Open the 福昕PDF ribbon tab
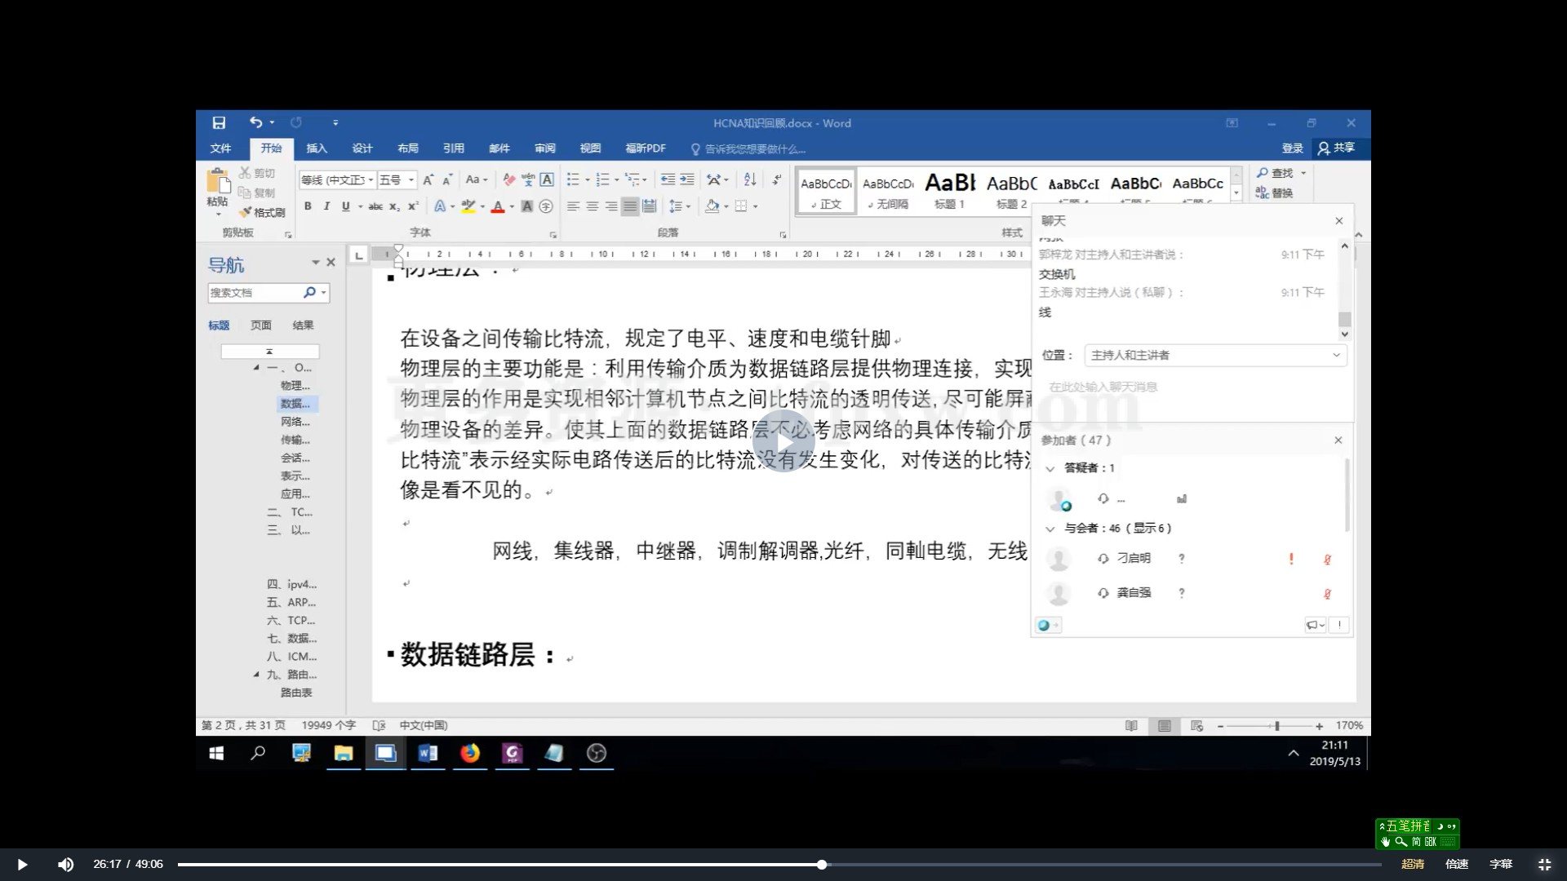The width and height of the screenshot is (1567, 881). tap(646, 148)
